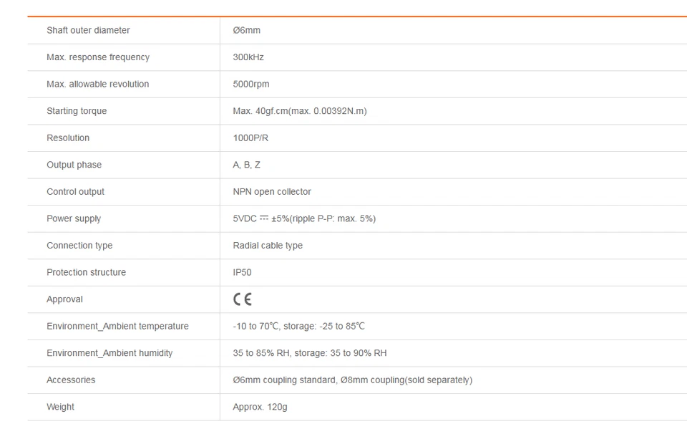Select "NPN open collector" control output text

coord(272,192)
